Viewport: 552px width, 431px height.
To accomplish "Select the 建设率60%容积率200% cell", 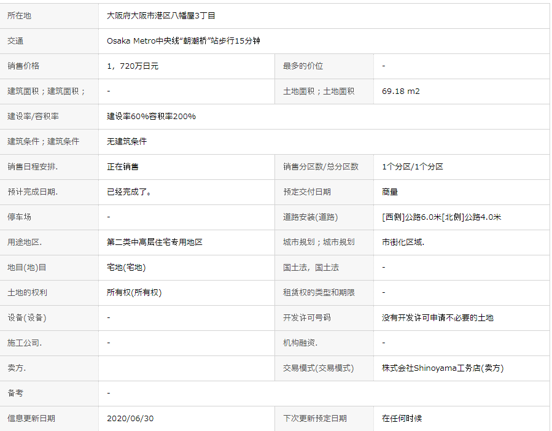I will (151, 117).
